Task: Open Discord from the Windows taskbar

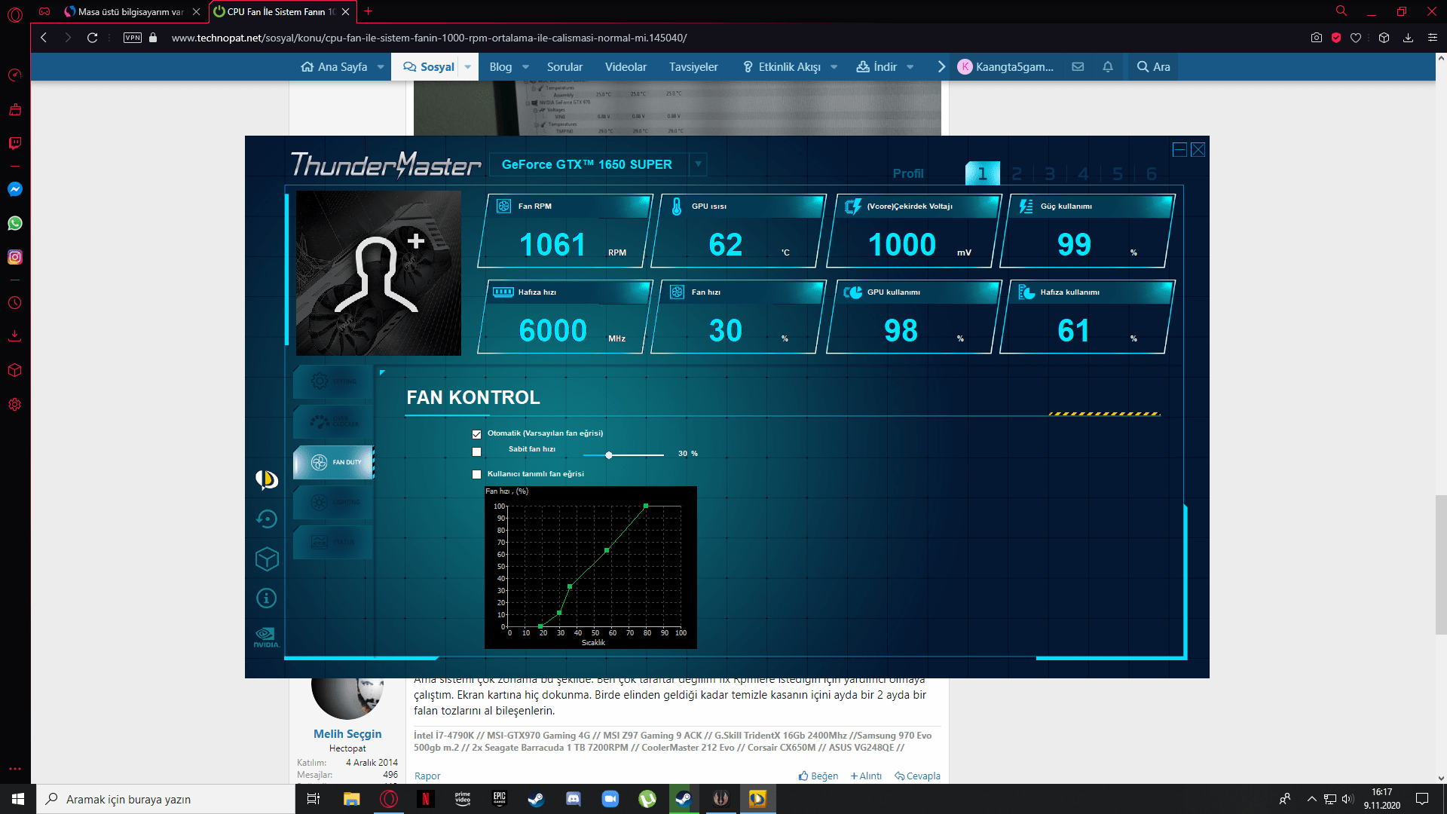Action: pos(574,799)
